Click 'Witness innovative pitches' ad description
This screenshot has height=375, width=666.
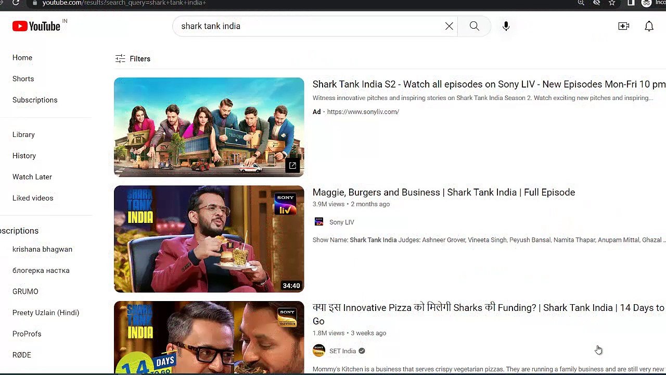pyautogui.click(x=483, y=98)
